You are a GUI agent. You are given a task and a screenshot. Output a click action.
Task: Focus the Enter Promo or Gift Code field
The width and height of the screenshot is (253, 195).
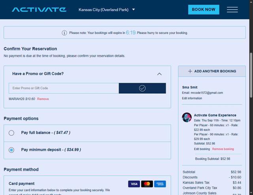[64, 88]
